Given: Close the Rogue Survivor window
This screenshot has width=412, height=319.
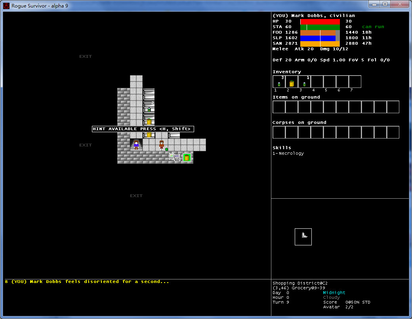Looking at the screenshot, I should (x=400, y=4).
